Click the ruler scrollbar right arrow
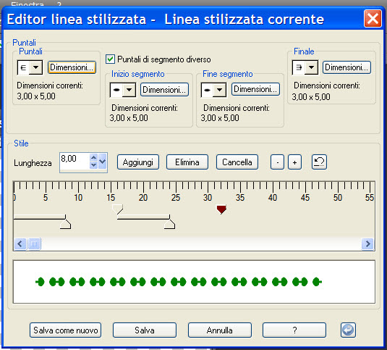 click(367, 243)
